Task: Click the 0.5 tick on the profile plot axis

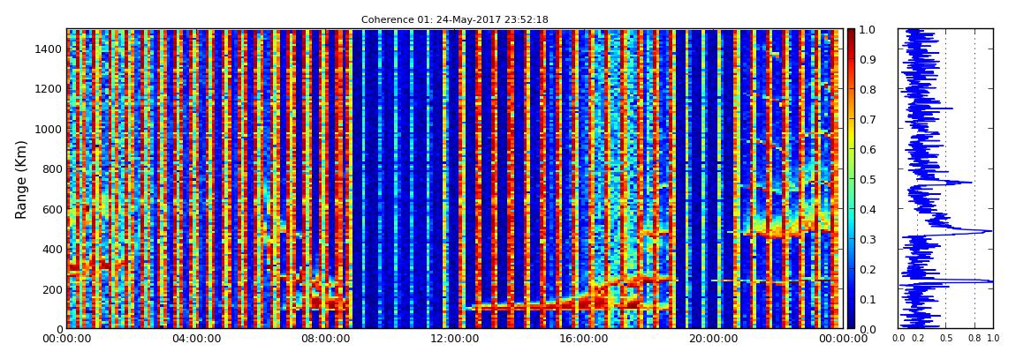Action: click(946, 338)
